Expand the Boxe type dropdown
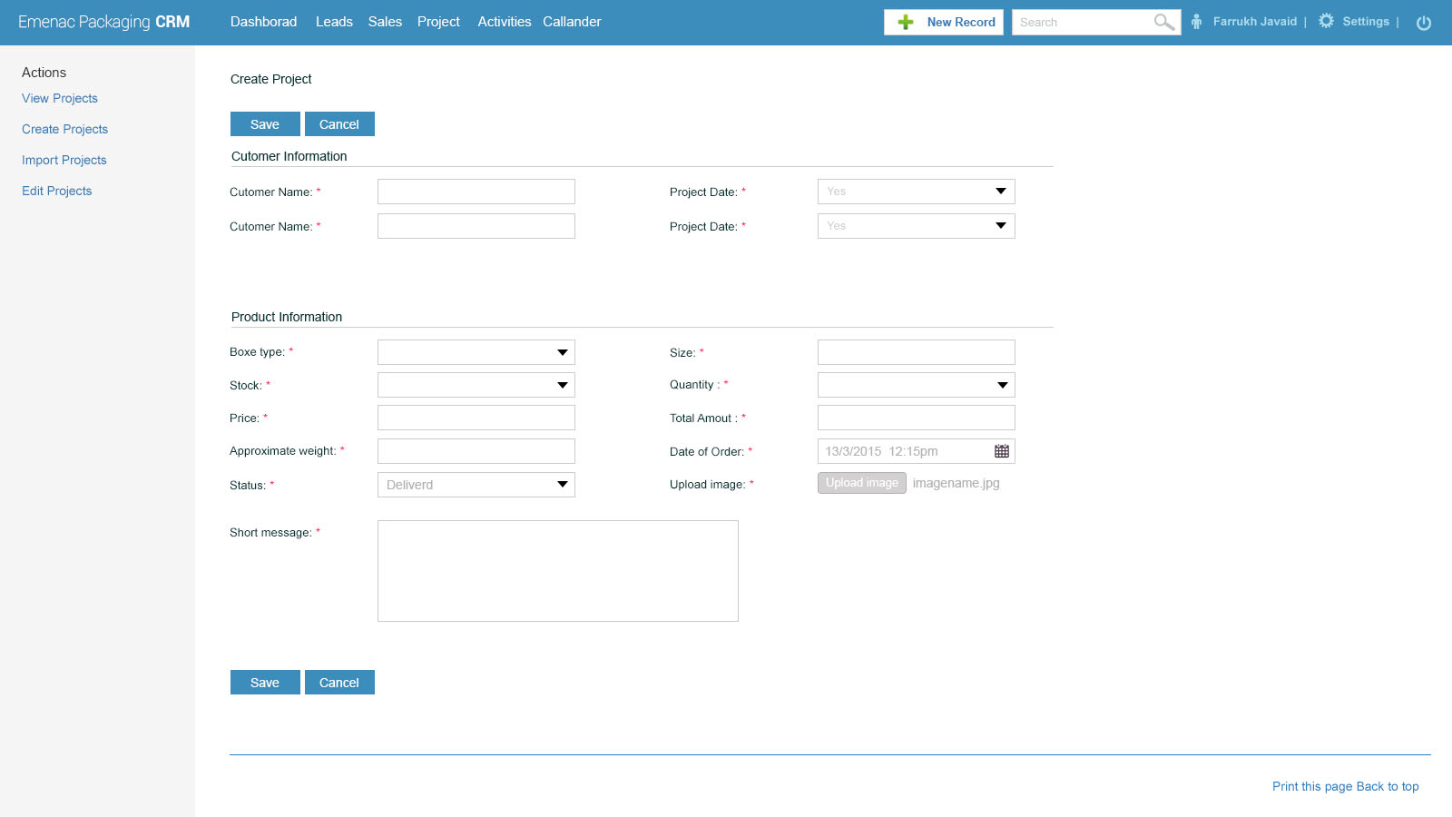This screenshot has width=1452, height=817. (476, 352)
